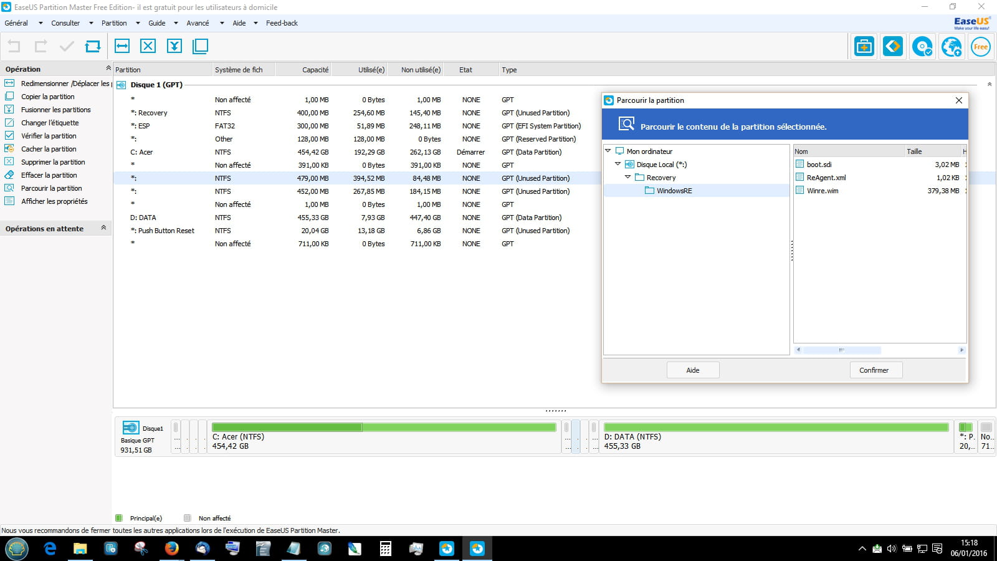Open the Avancé menu
This screenshot has width=997, height=561.
(198, 23)
